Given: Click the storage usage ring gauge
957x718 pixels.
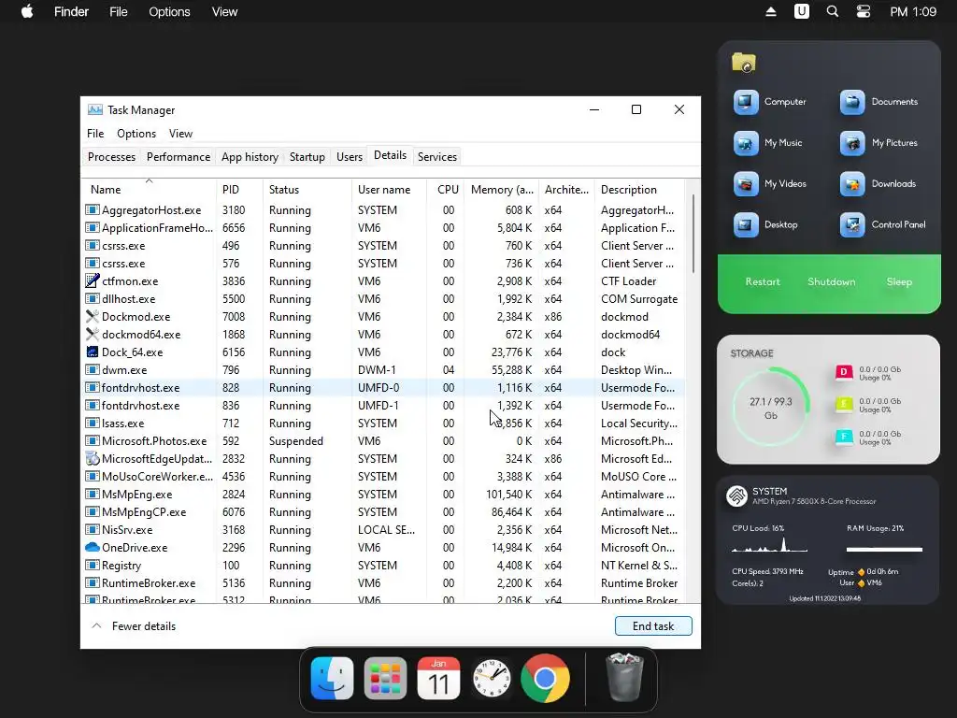Looking at the screenshot, I should pos(771,406).
